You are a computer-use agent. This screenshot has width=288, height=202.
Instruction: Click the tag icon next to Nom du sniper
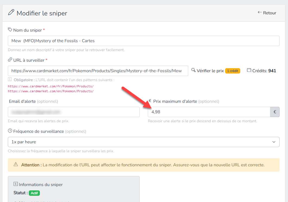click(10, 29)
